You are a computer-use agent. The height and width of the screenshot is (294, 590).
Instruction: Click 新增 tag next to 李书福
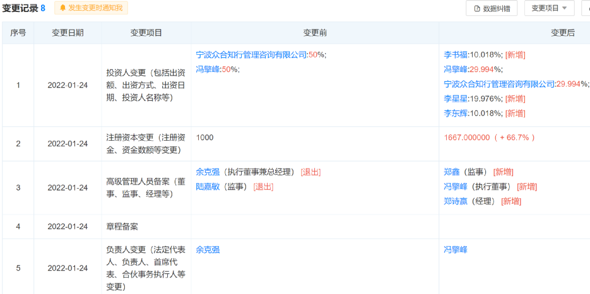(515, 55)
